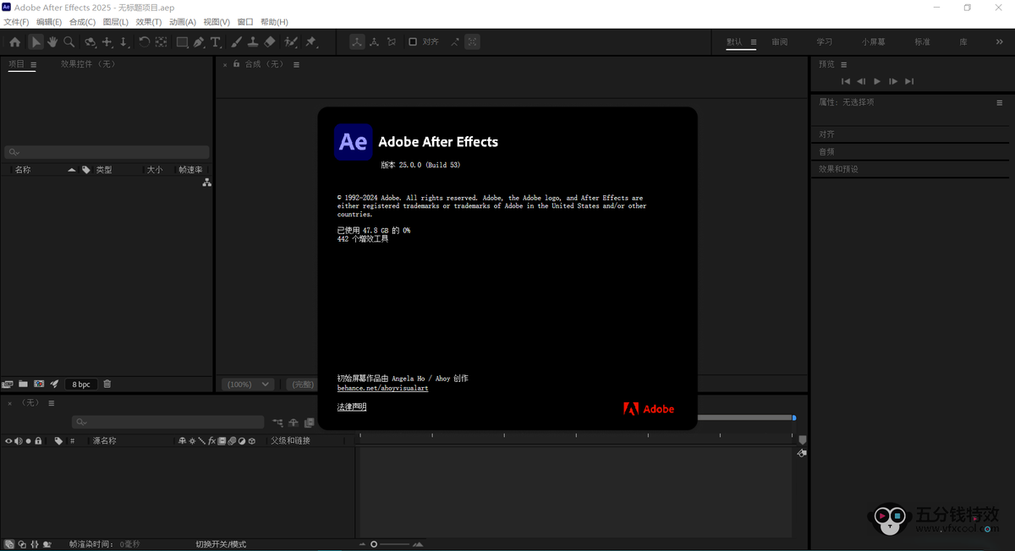Toggle Layer Switches pane at timeline bottom-left
Image resolution: width=1015 pixels, height=551 pixels.
click(9, 544)
